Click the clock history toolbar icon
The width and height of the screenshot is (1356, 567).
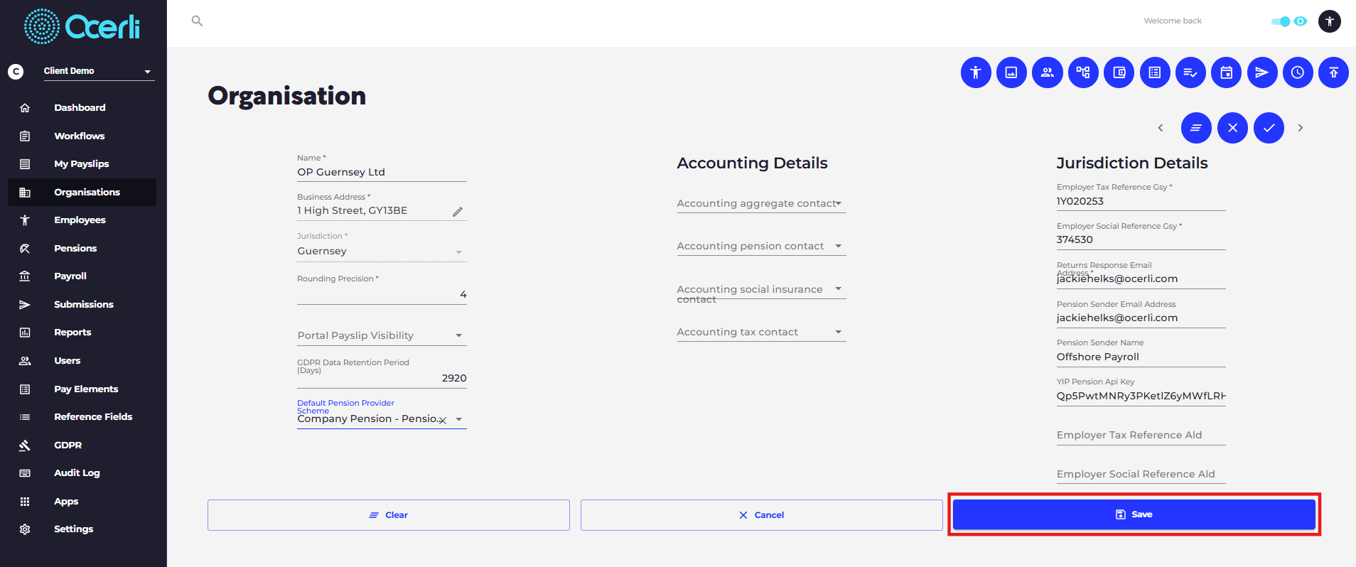(x=1298, y=72)
